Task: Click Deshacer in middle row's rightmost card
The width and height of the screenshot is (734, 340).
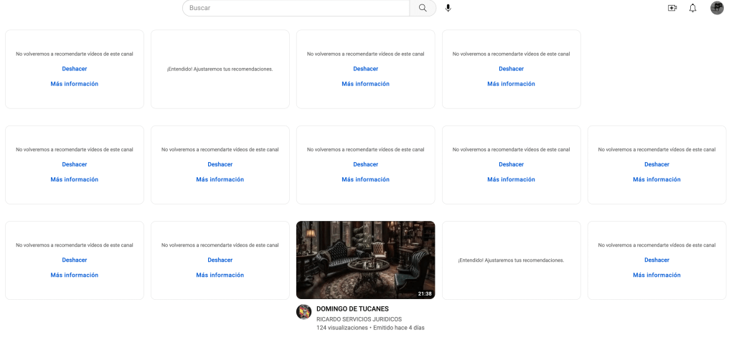Action: click(x=657, y=164)
